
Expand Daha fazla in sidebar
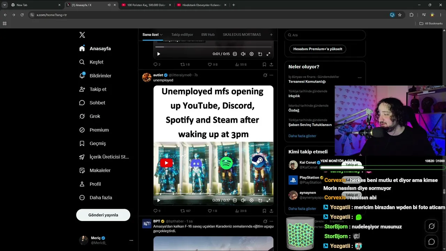coord(96,198)
